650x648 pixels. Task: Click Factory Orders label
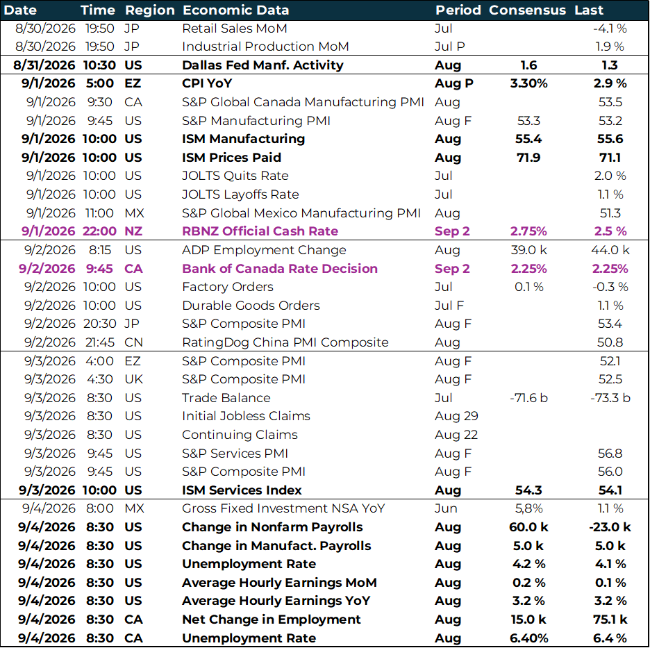[228, 287]
